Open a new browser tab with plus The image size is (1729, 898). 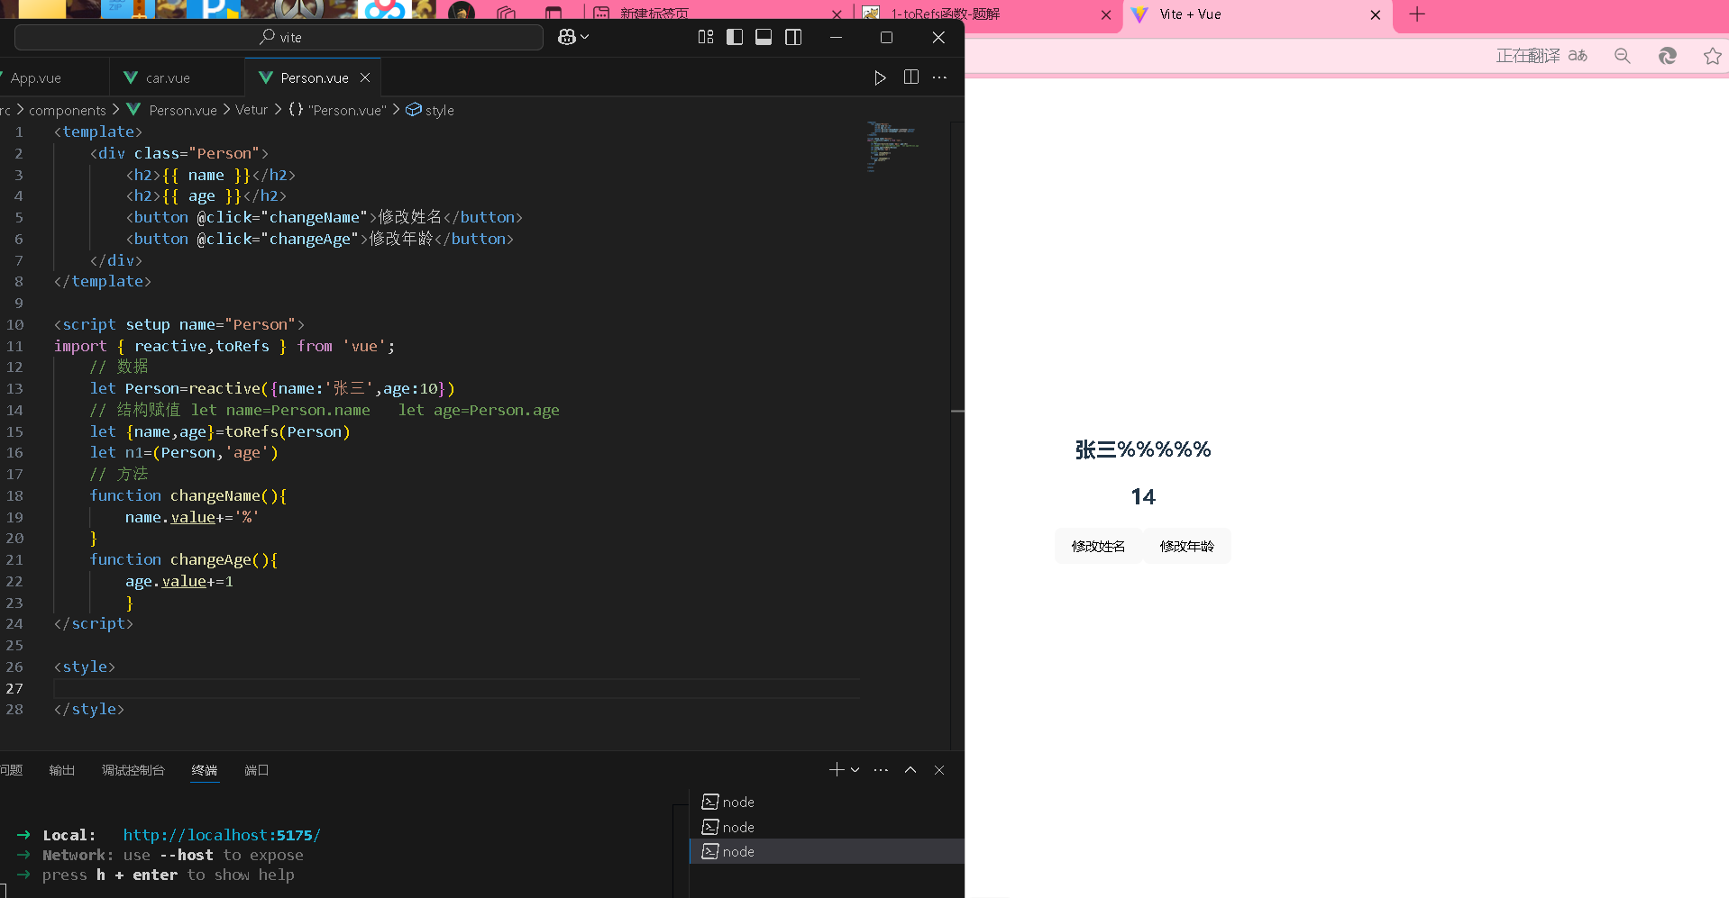click(x=1417, y=14)
